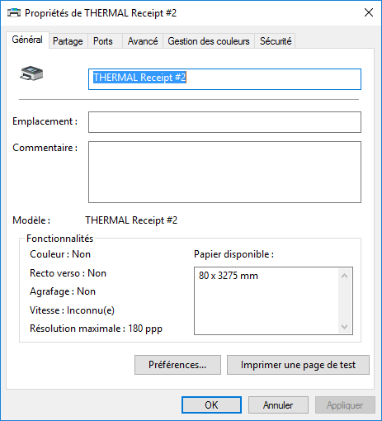Click the Appliquer button
This screenshot has width=382, height=421.
pos(345,405)
